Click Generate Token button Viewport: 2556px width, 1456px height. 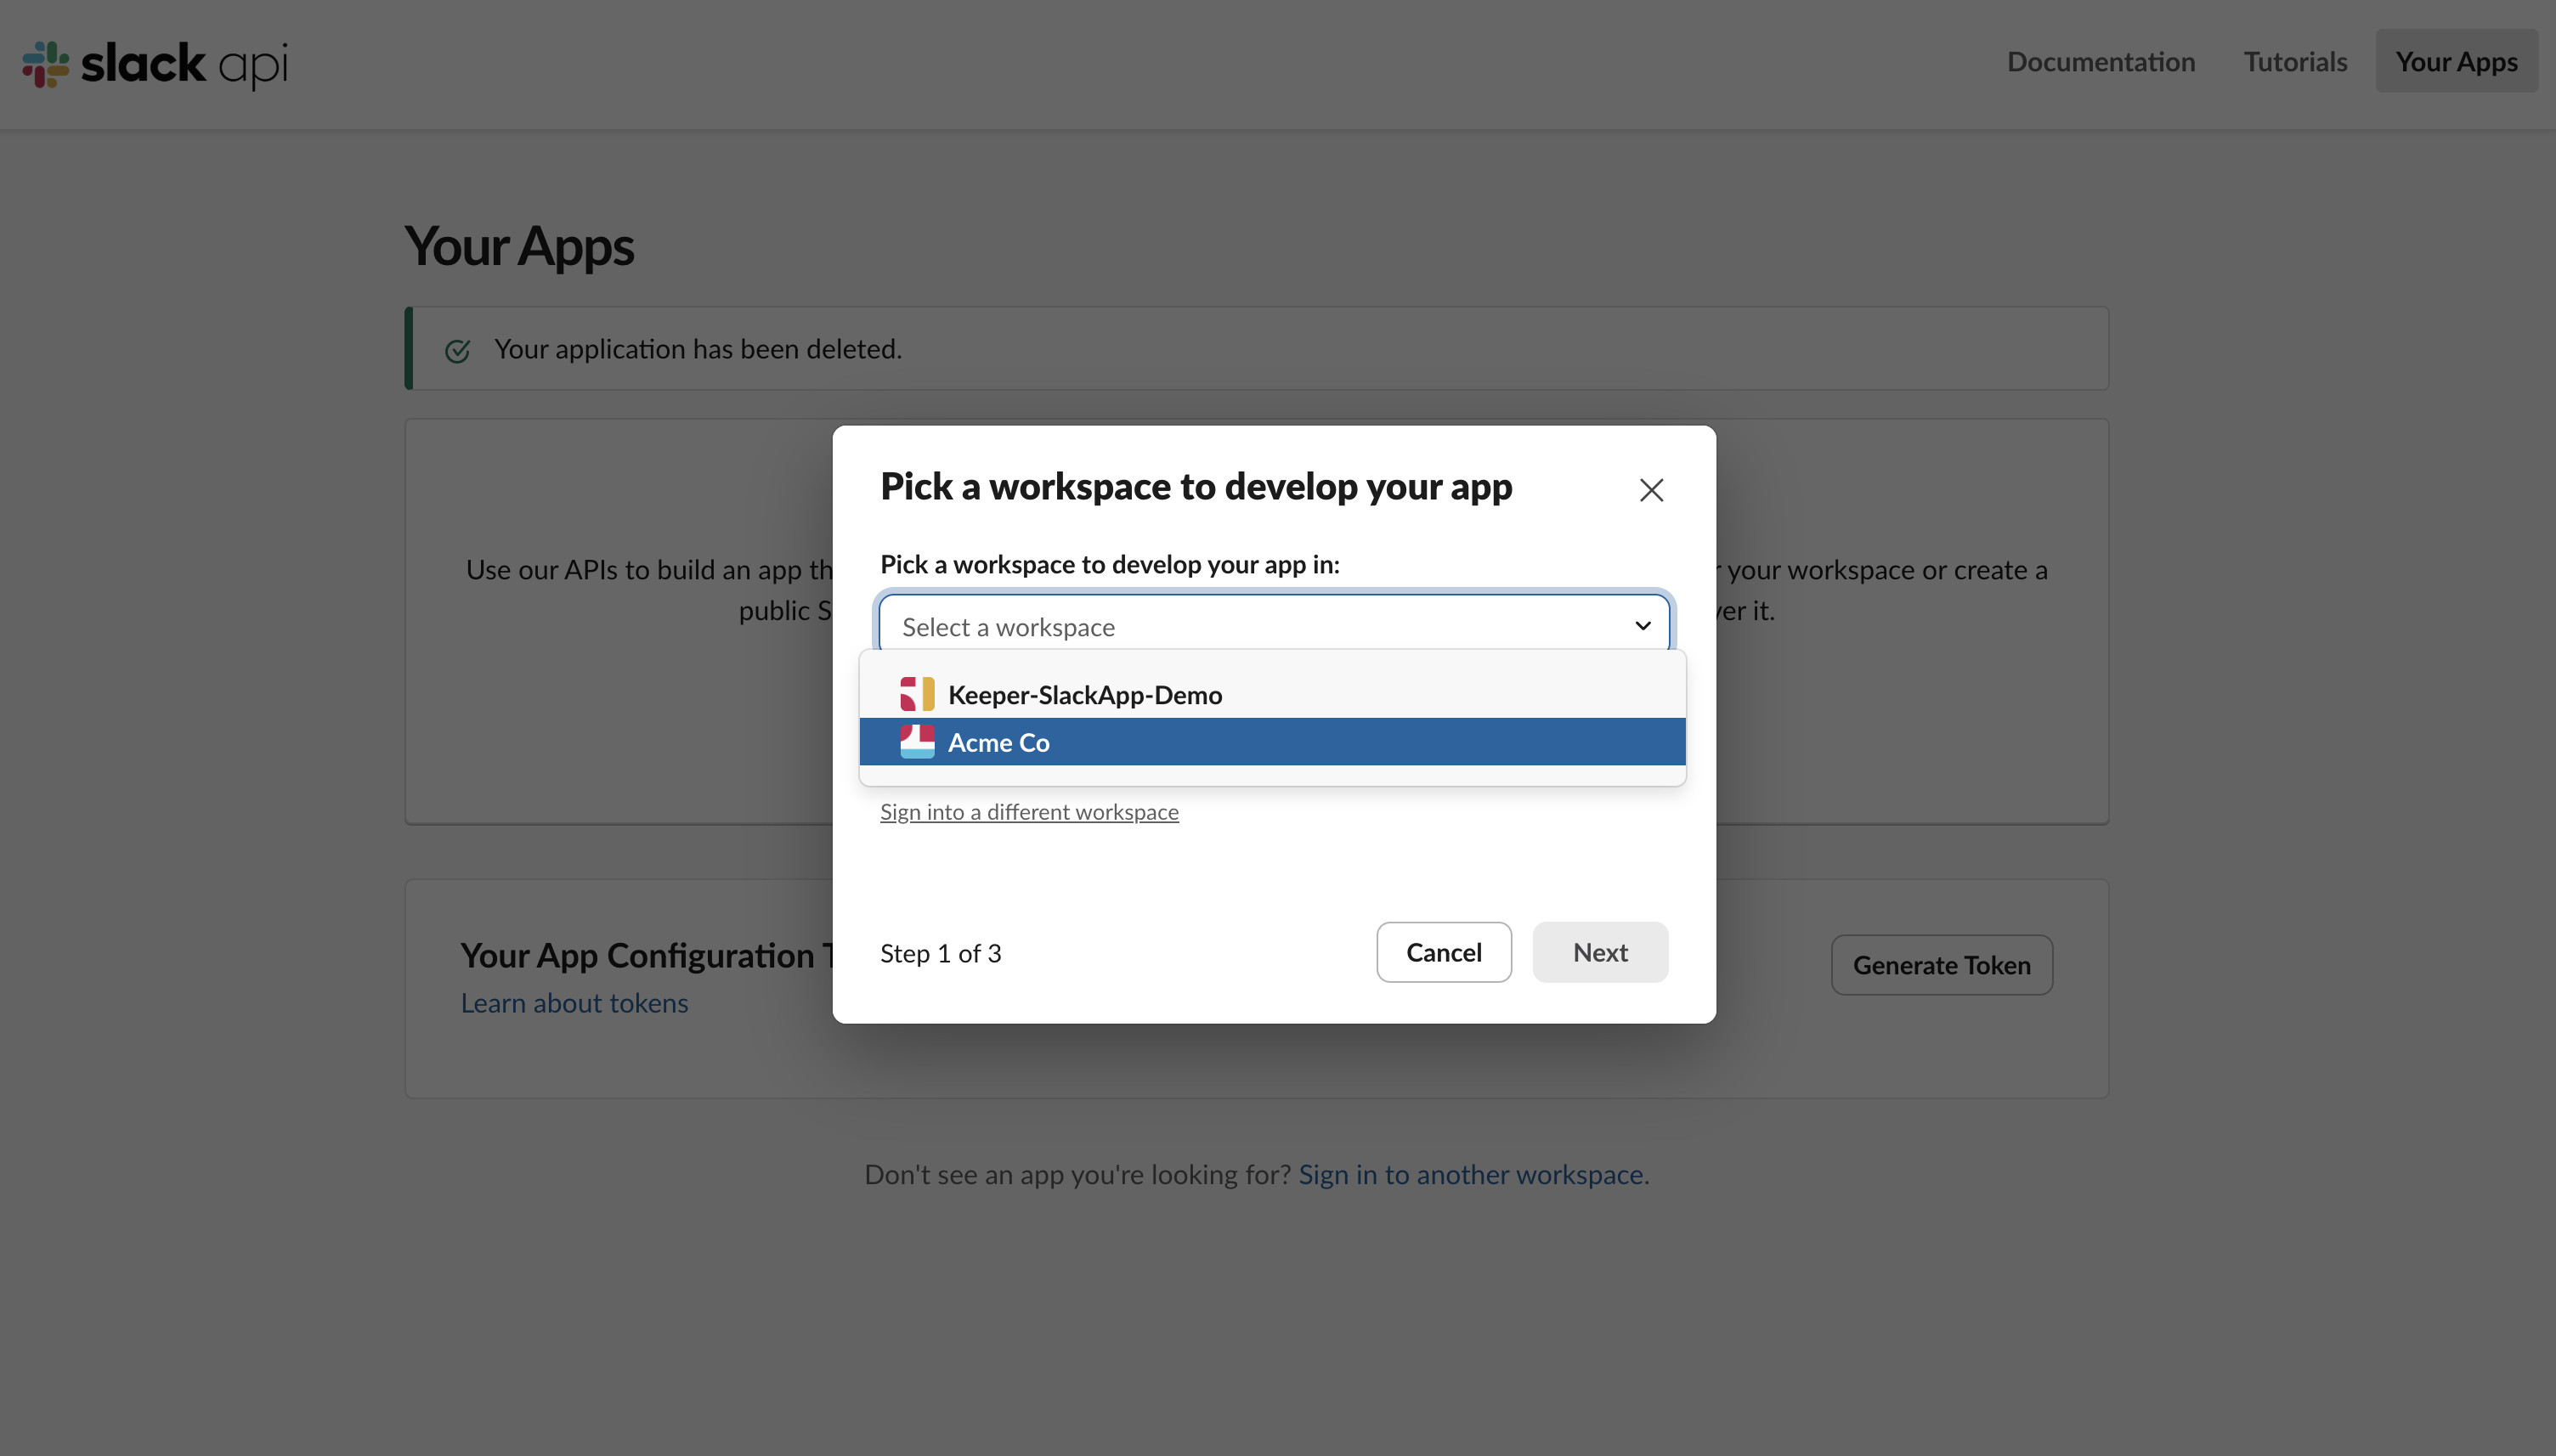(1940, 965)
